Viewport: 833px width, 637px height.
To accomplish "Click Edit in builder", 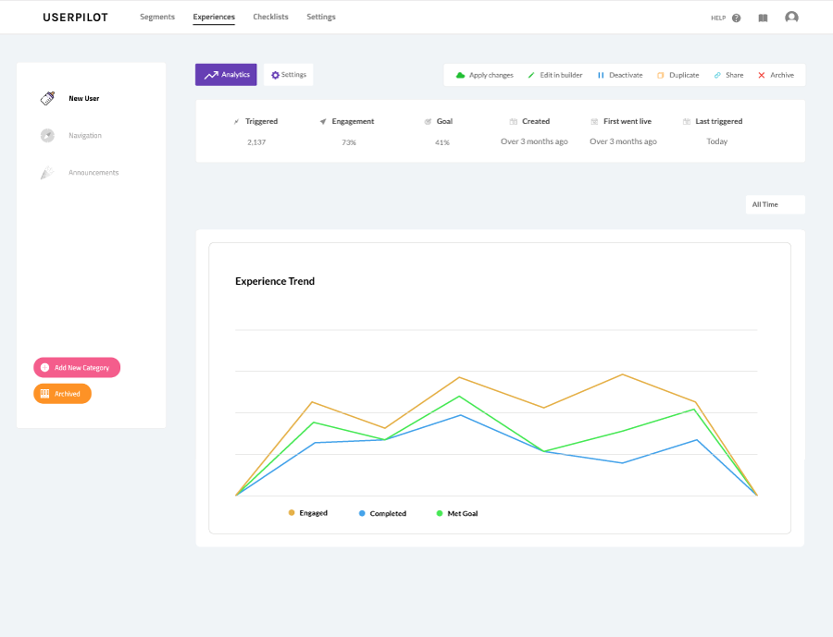I will 555,76.
